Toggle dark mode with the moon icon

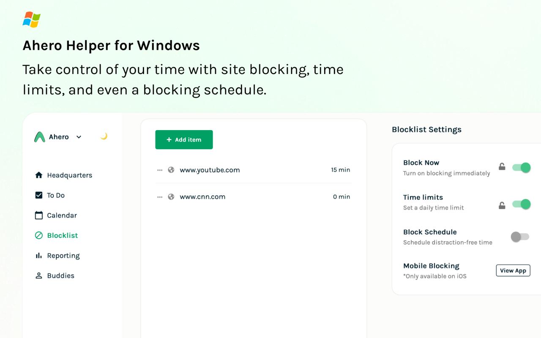pos(104,136)
